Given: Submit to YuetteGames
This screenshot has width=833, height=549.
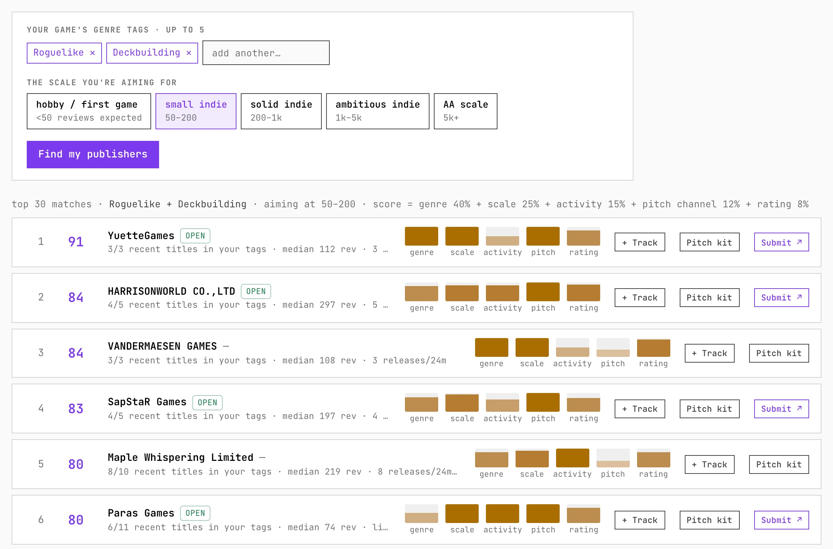Looking at the screenshot, I should click(x=782, y=242).
